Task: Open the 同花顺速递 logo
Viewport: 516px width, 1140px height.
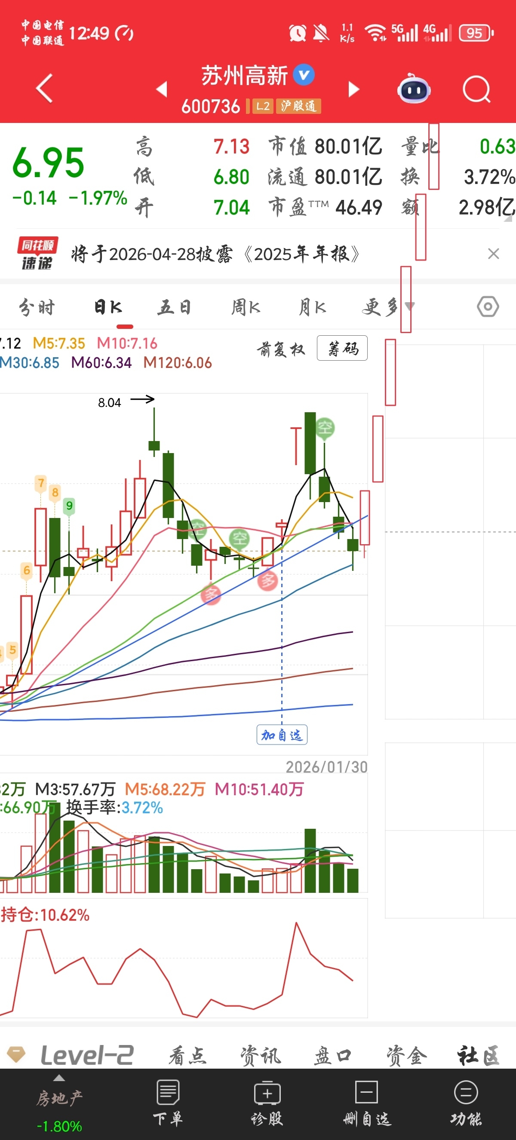Action: click(x=37, y=254)
